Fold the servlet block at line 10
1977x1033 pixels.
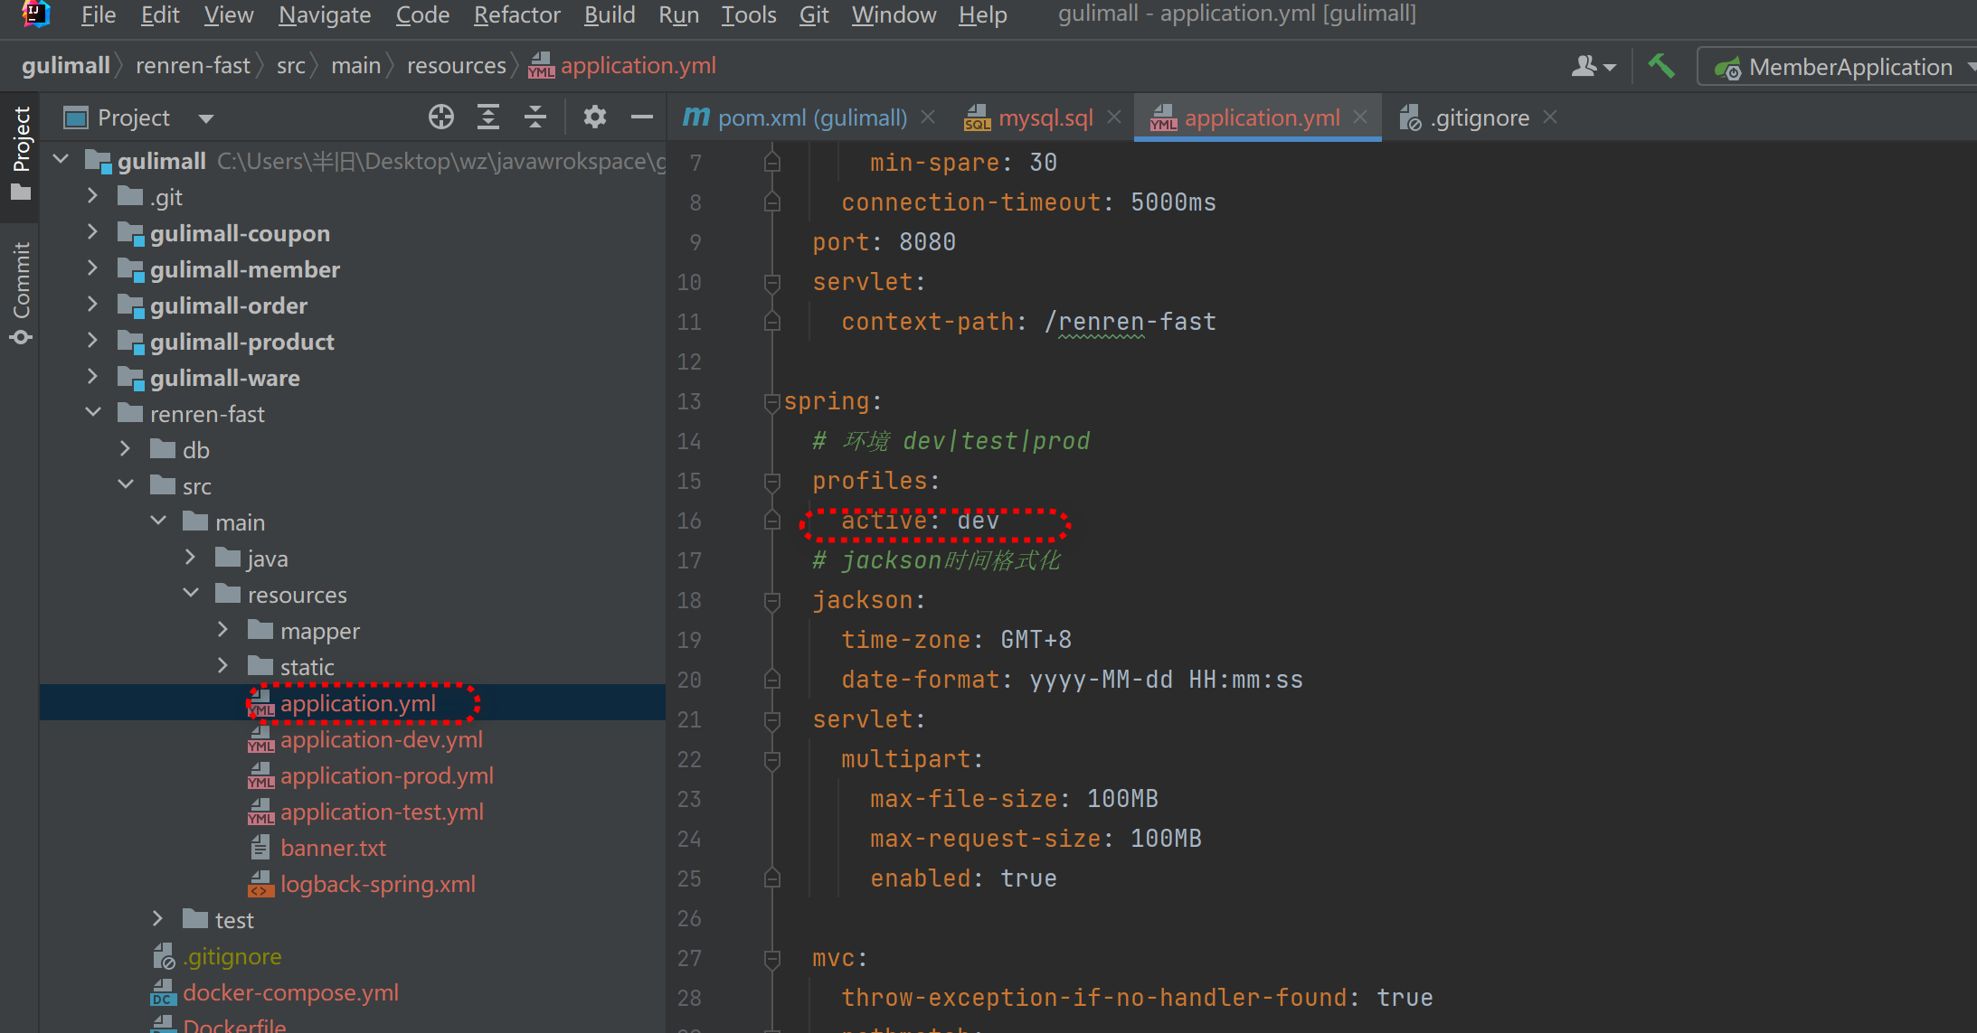(x=772, y=283)
